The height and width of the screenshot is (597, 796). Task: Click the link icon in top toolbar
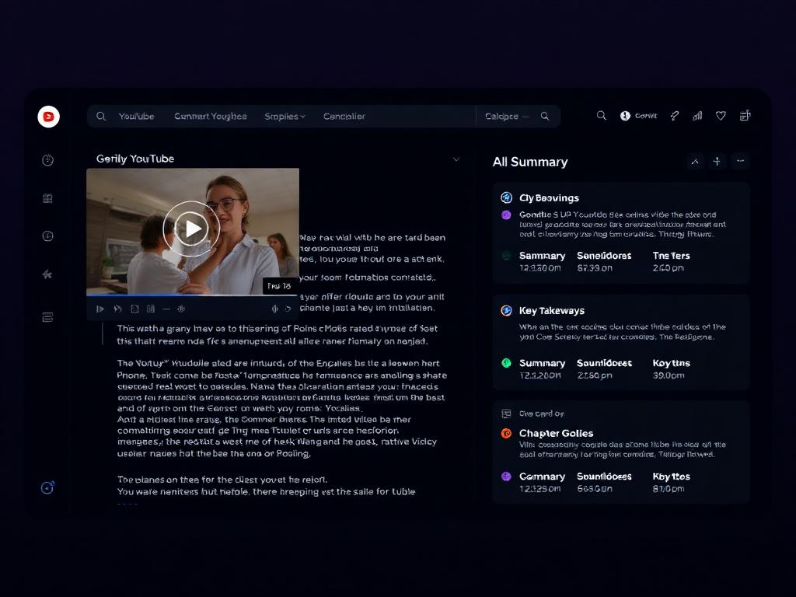(674, 117)
